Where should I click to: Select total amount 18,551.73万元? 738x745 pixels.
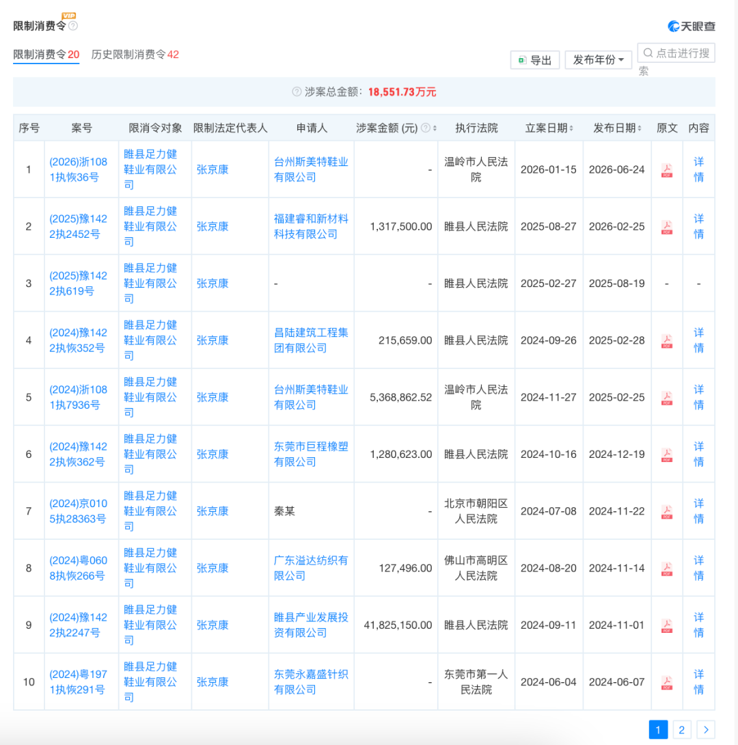402,92
